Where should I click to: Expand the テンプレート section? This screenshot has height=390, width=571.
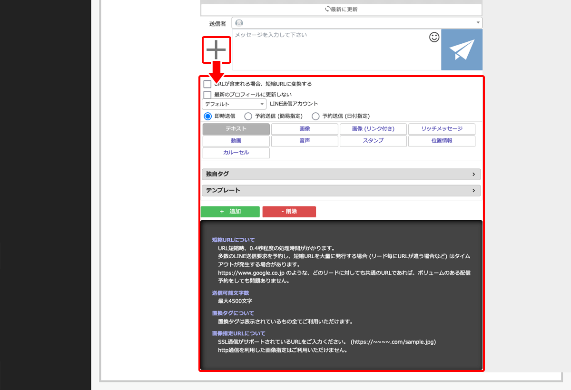[x=341, y=191]
